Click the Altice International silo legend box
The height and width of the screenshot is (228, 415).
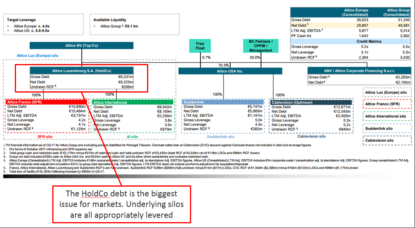(387, 116)
